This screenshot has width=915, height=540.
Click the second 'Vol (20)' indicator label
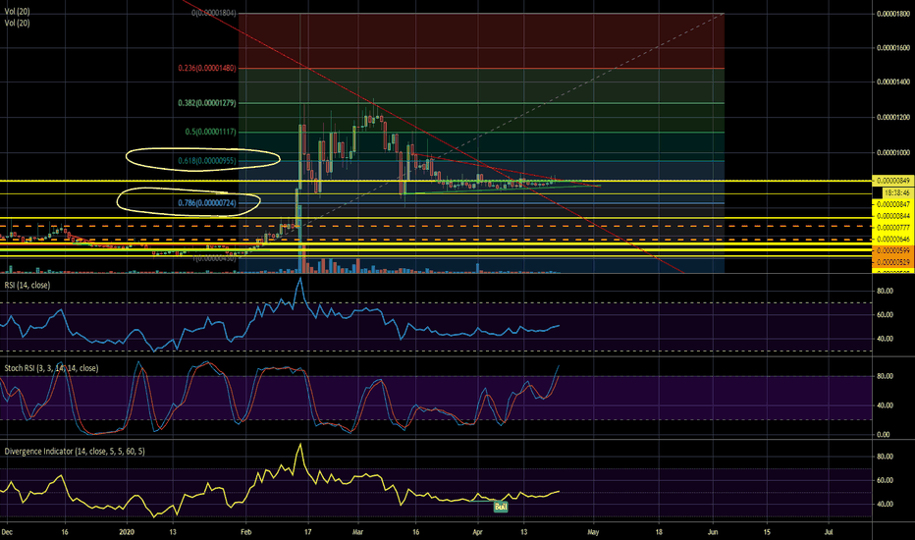(x=17, y=23)
